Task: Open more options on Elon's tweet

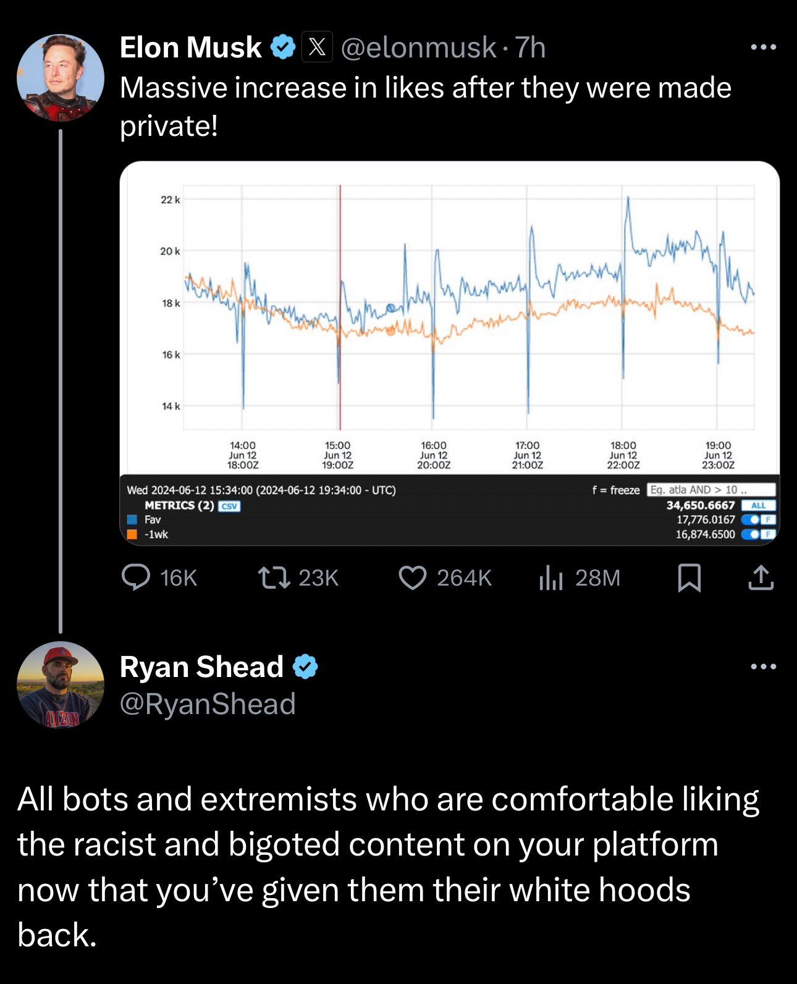Action: tap(763, 47)
